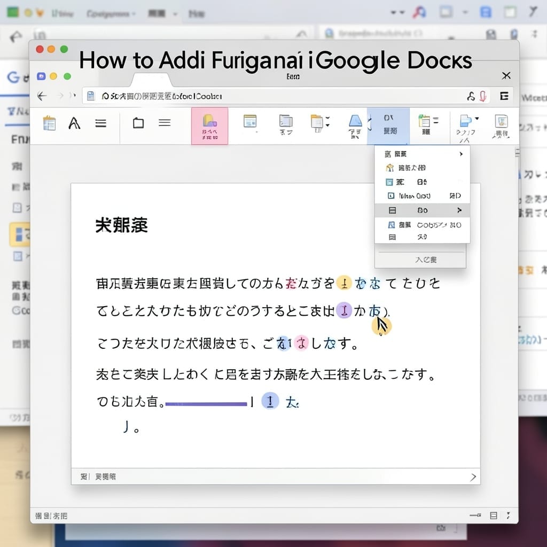Click the certificate document icon at toolbar end
This screenshot has height=547, width=547.
click(x=502, y=121)
